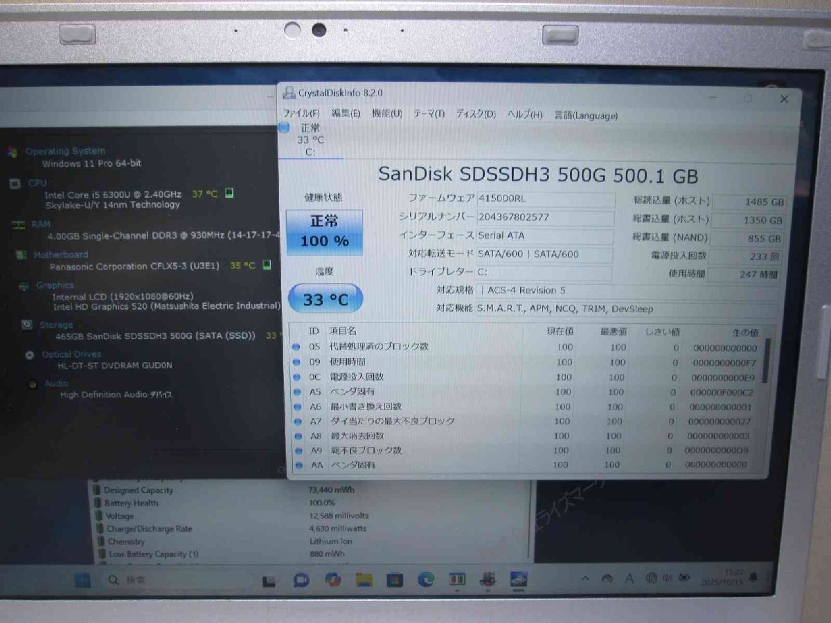The width and height of the screenshot is (831, 623).
Task: Click the blue status dot for attribute 0C
Action: coord(297,377)
